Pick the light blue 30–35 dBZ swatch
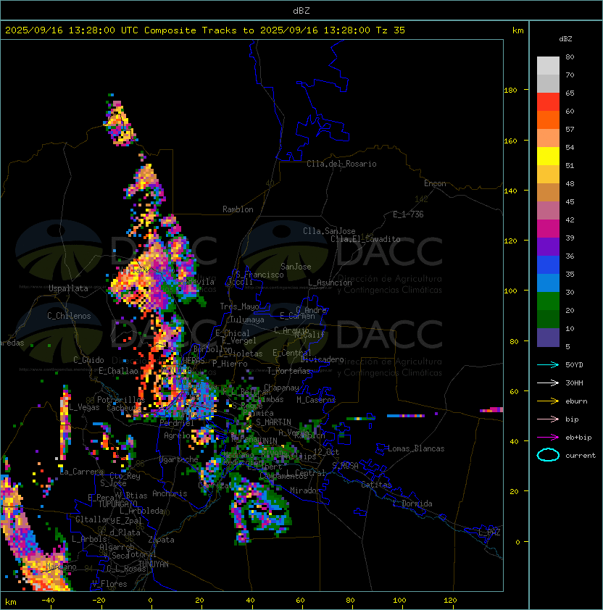Screen dimensions: 603x610 pyautogui.click(x=548, y=283)
